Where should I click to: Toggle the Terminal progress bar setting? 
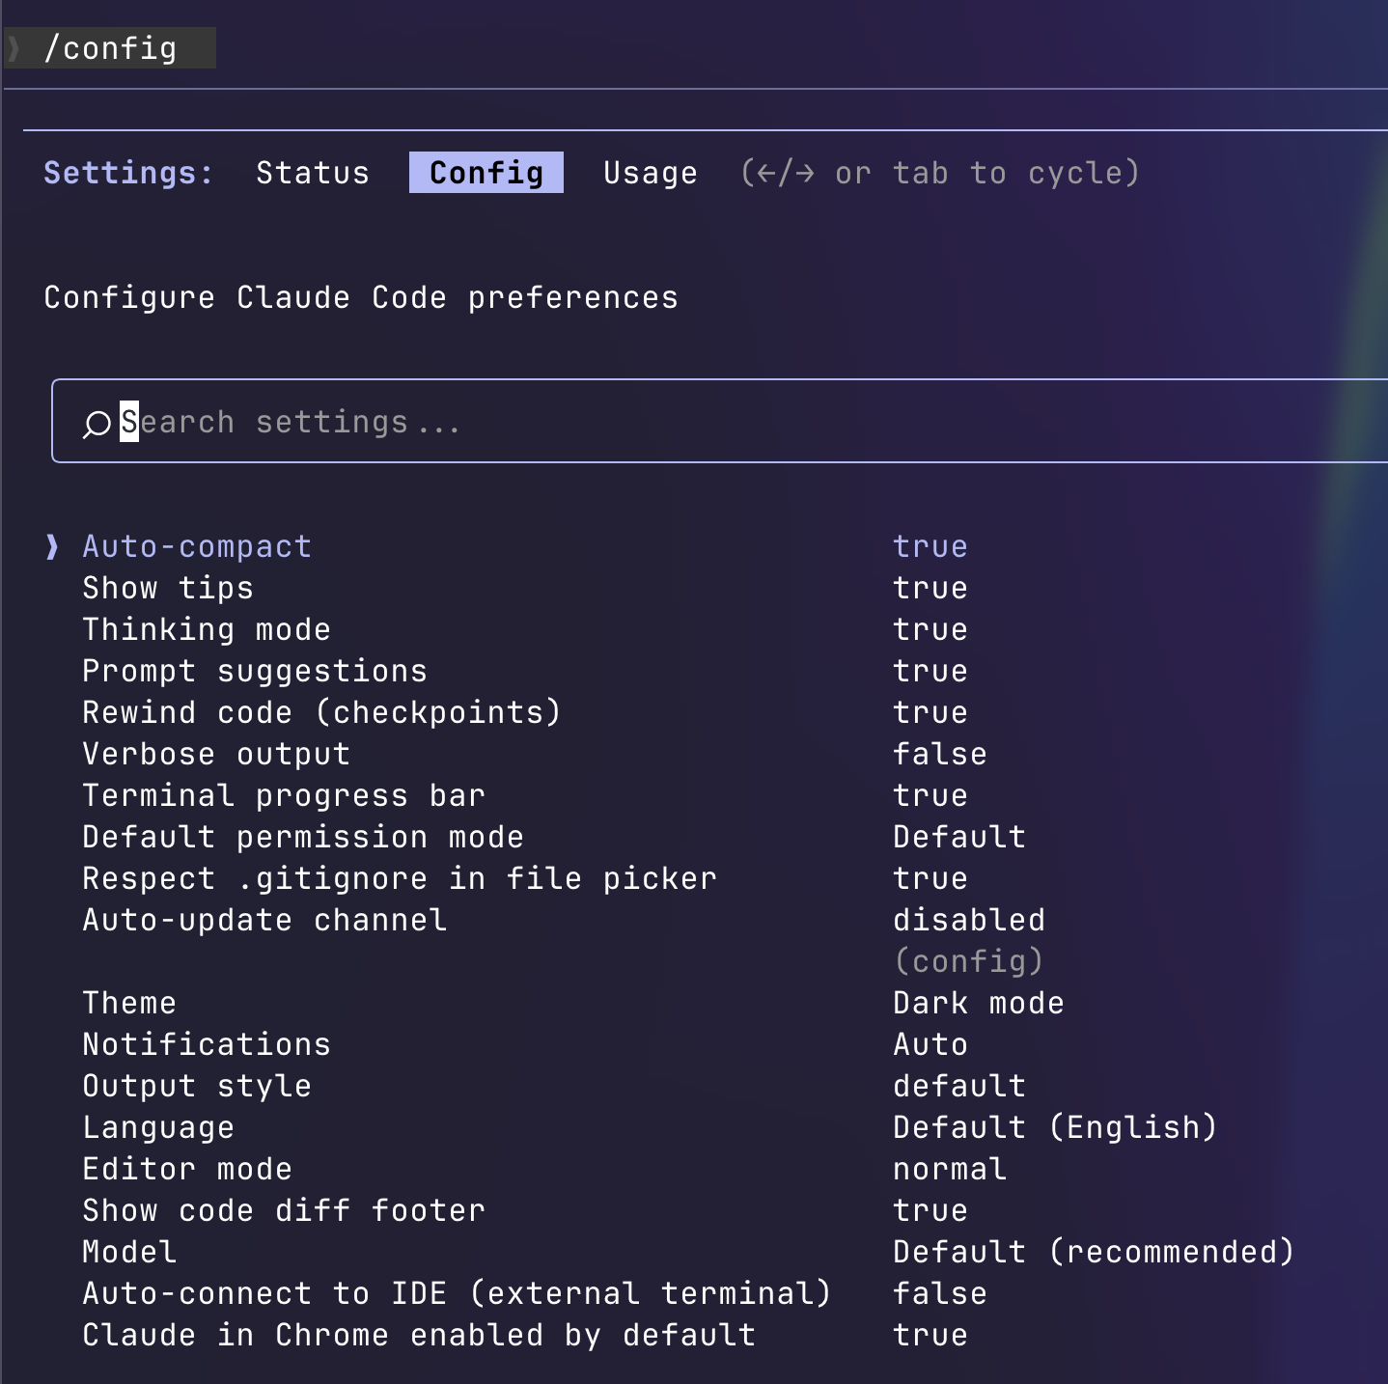pyautogui.click(x=284, y=796)
